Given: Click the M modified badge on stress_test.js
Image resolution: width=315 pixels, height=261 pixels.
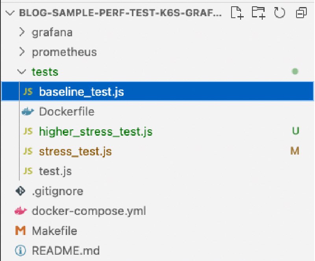Looking at the screenshot, I should click(295, 151).
